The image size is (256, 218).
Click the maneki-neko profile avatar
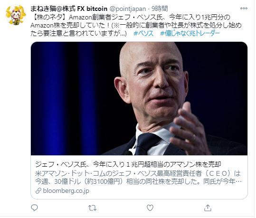point(16,15)
